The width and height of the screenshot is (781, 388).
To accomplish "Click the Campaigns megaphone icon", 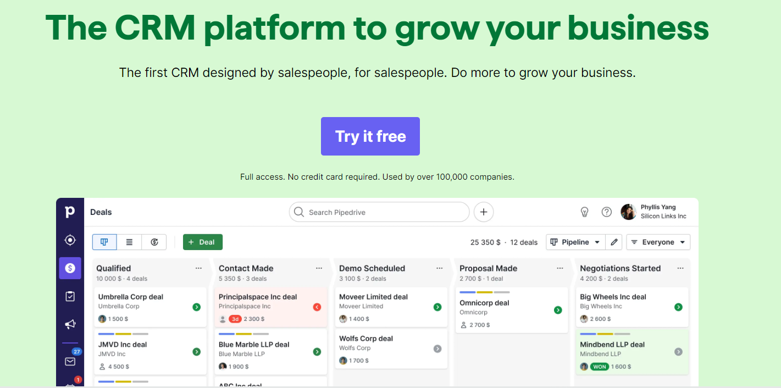I will pos(70,324).
